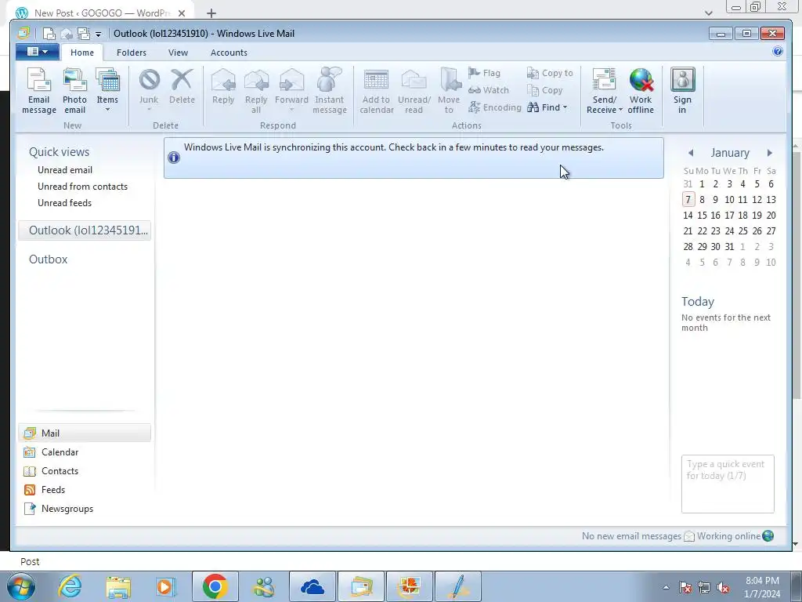Click Add to calendar icon

pyautogui.click(x=377, y=91)
